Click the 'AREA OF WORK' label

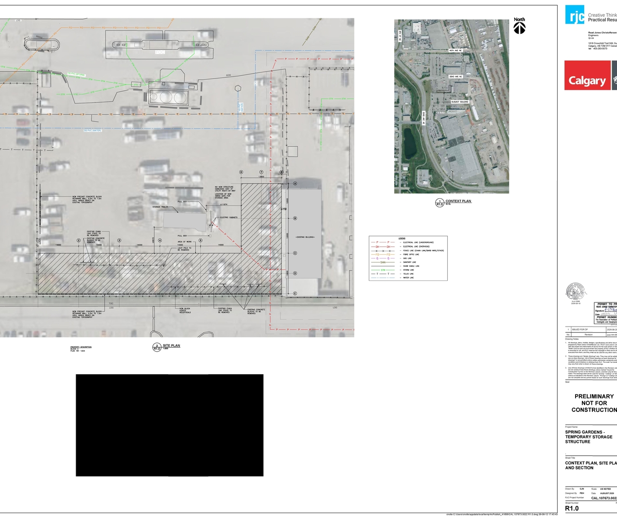[x=184, y=242]
